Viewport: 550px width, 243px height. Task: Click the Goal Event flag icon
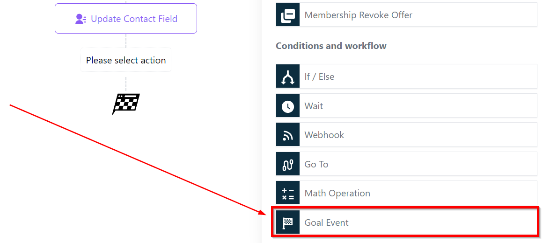pyautogui.click(x=287, y=222)
